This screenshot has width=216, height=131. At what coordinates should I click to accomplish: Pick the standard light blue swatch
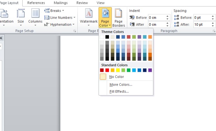134,70
